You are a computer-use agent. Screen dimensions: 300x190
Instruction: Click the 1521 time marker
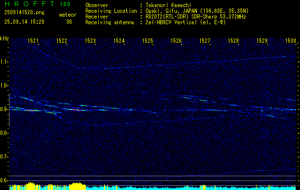(x=33, y=41)
